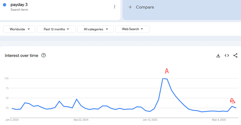Screen dimensions: 241x125
Task: Open the help icon beside Interest over time
Action: (44, 55)
